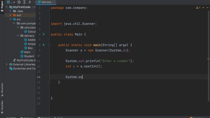Click the Scratches and Consoles icon
The width and height of the screenshot is (210, 118).
click(x=11, y=69)
